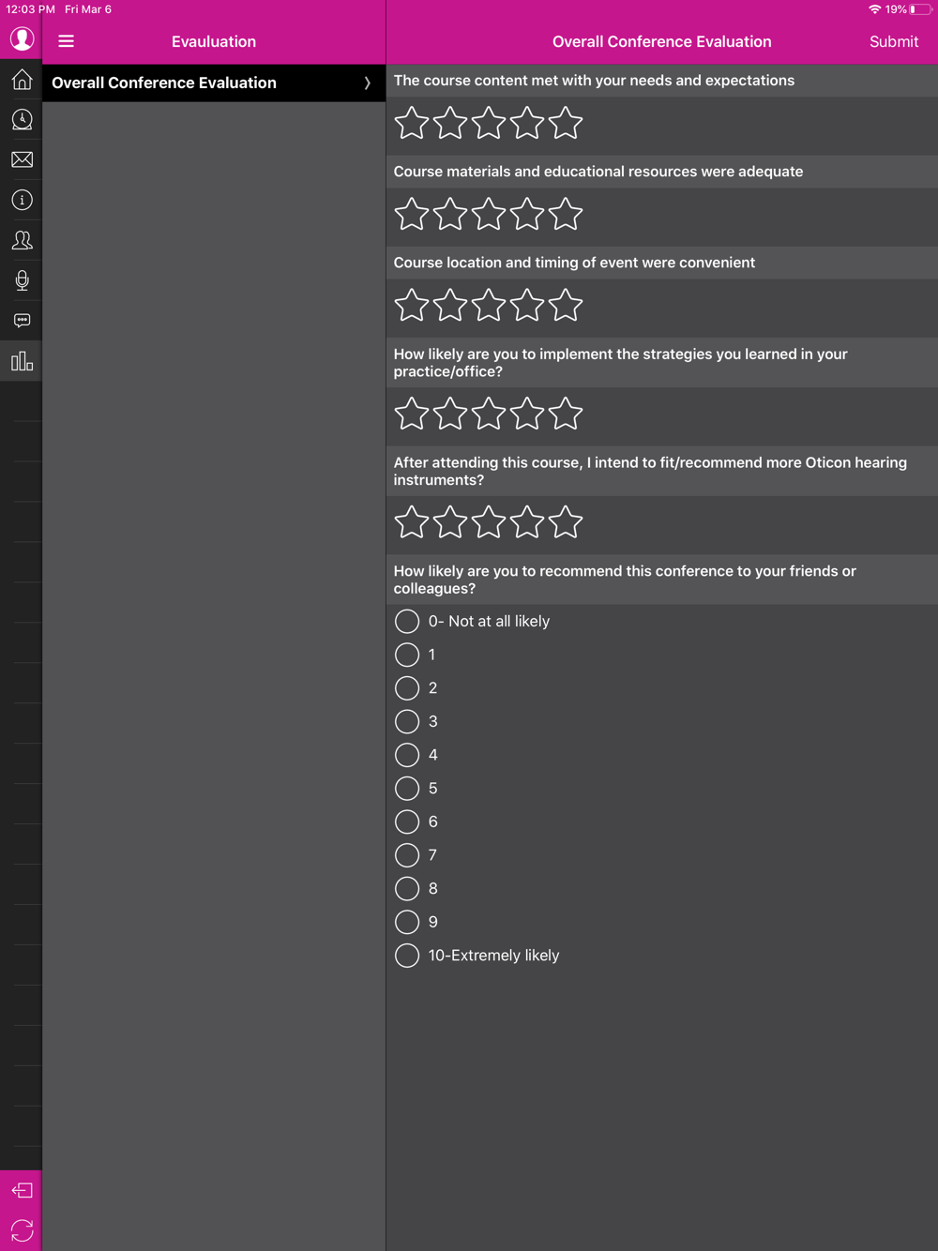938x1251 pixels.
Task: Select recommendation score 2 radio button
Action: click(407, 688)
